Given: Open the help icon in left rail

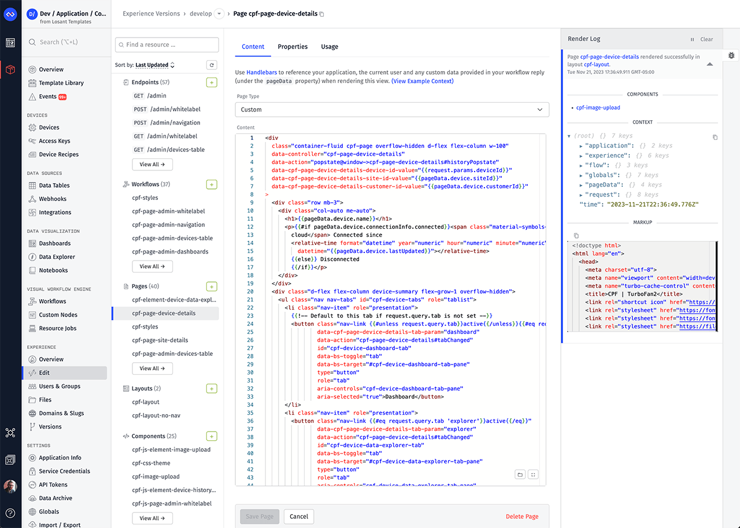Looking at the screenshot, I should (x=10, y=512).
